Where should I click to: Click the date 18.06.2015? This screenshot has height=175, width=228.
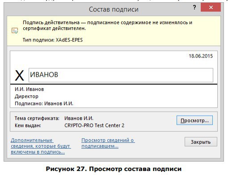click(x=201, y=56)
